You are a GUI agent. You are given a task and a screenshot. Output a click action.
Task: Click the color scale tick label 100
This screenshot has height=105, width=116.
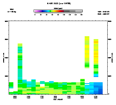[64, 15]
